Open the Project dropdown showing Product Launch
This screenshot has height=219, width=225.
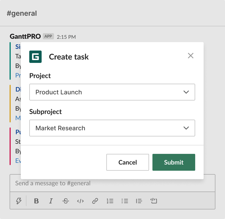(112, 92)
